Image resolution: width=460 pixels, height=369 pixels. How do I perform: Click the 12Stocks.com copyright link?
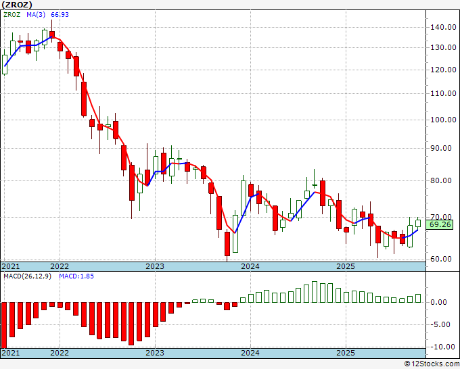pyautogui.click(x=432, y=364)
